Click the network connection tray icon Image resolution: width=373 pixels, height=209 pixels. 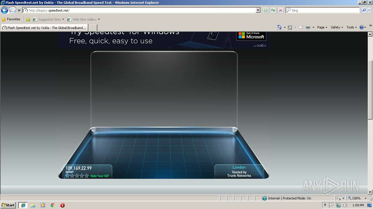[338, 205]
